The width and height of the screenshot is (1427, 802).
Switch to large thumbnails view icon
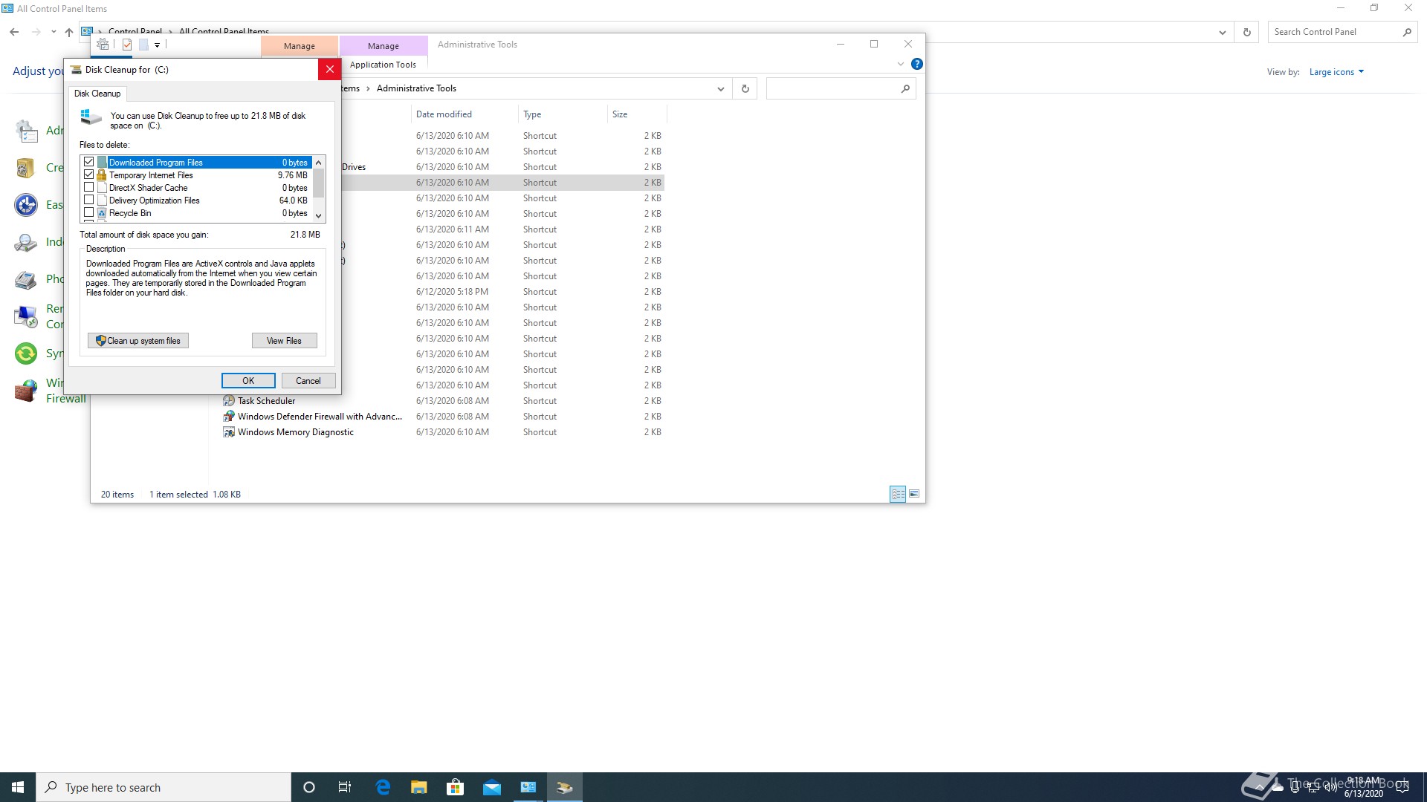tap(914, 495)
